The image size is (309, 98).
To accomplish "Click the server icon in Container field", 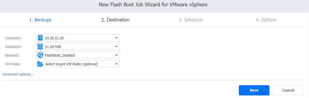I will [40, 38].
